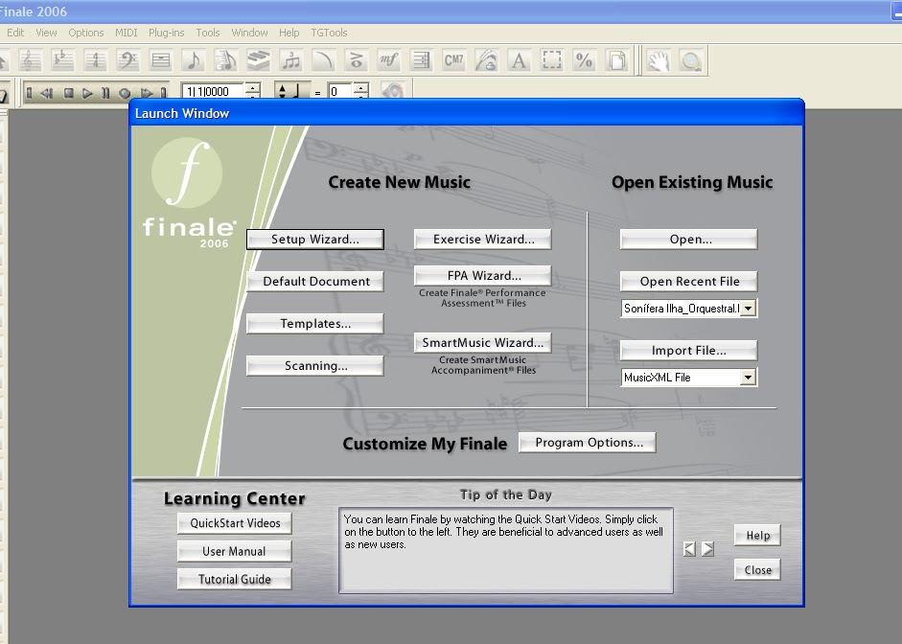This screenshot has width=902, height=644.
Task: Click the Fast Forward playback button
Action: (148, 93)
